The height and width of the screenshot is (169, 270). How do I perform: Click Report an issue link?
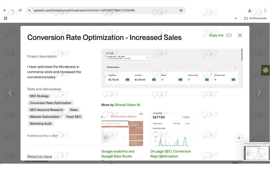pyautogui.click(x=40, y=156)
